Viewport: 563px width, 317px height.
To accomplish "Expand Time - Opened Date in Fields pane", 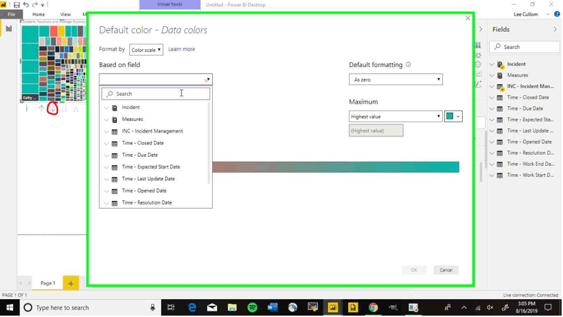I will point(492,142).
